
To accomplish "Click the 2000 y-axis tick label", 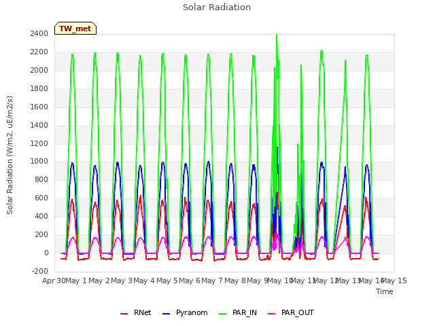I will (39, 70).
